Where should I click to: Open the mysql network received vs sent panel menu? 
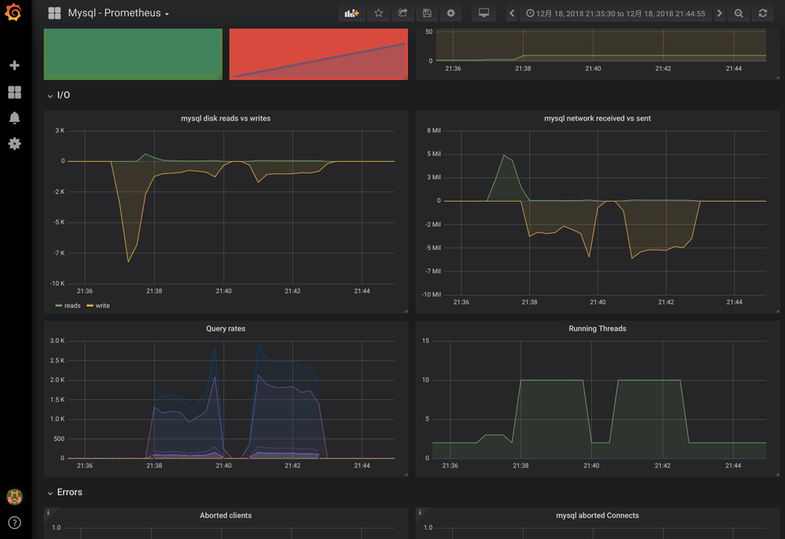pyautogui.click(x=597, y=118)
